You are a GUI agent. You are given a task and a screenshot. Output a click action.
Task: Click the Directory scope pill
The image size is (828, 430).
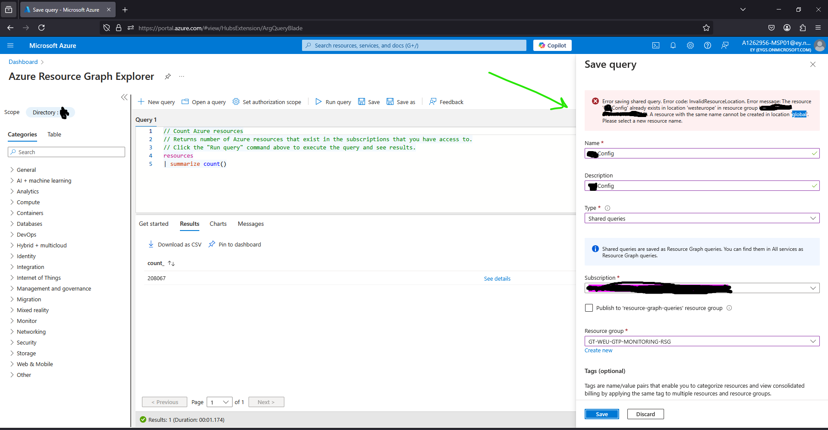coord(50,112)
